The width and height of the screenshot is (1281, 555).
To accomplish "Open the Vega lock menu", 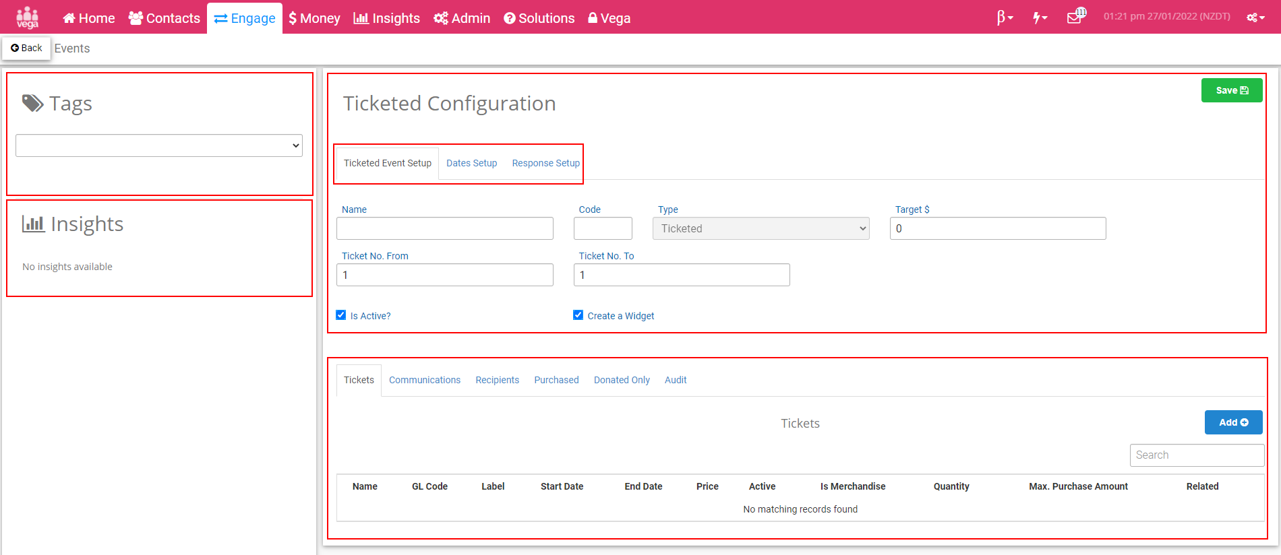I will 609,18.
